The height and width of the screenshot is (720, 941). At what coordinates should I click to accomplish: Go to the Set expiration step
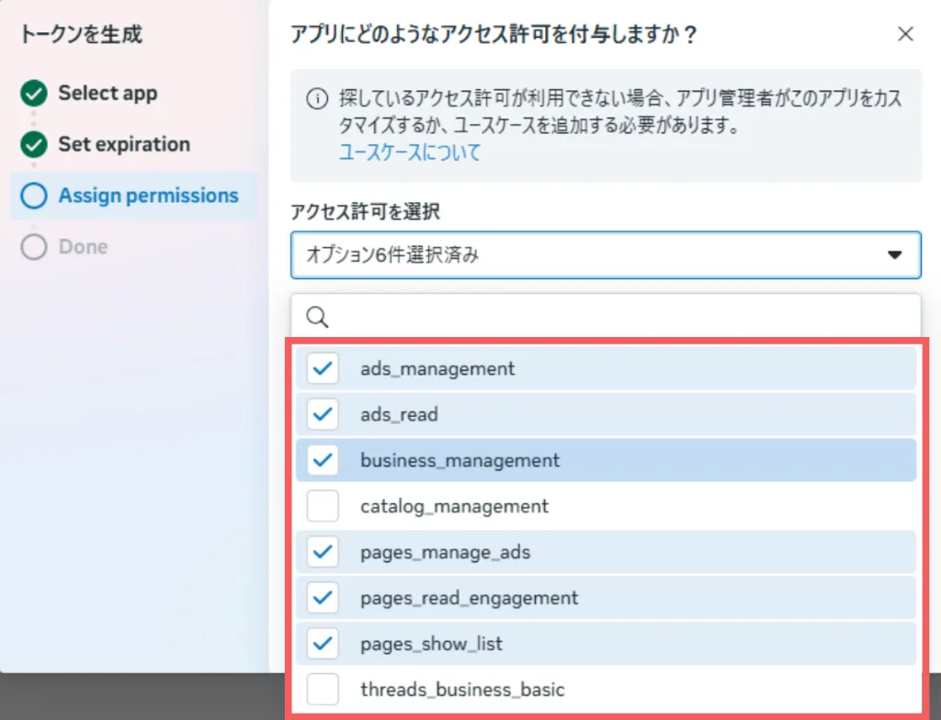[x=124, y=145]
